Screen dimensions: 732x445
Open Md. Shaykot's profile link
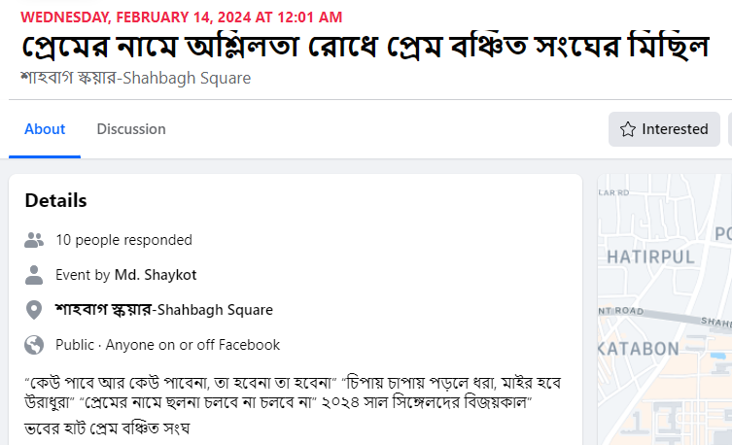[156, 275]
